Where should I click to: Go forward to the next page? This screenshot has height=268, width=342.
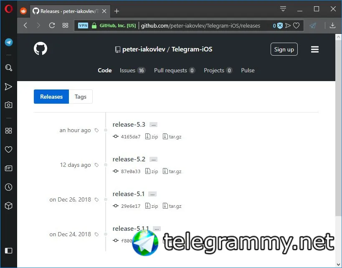coord(38,26)
